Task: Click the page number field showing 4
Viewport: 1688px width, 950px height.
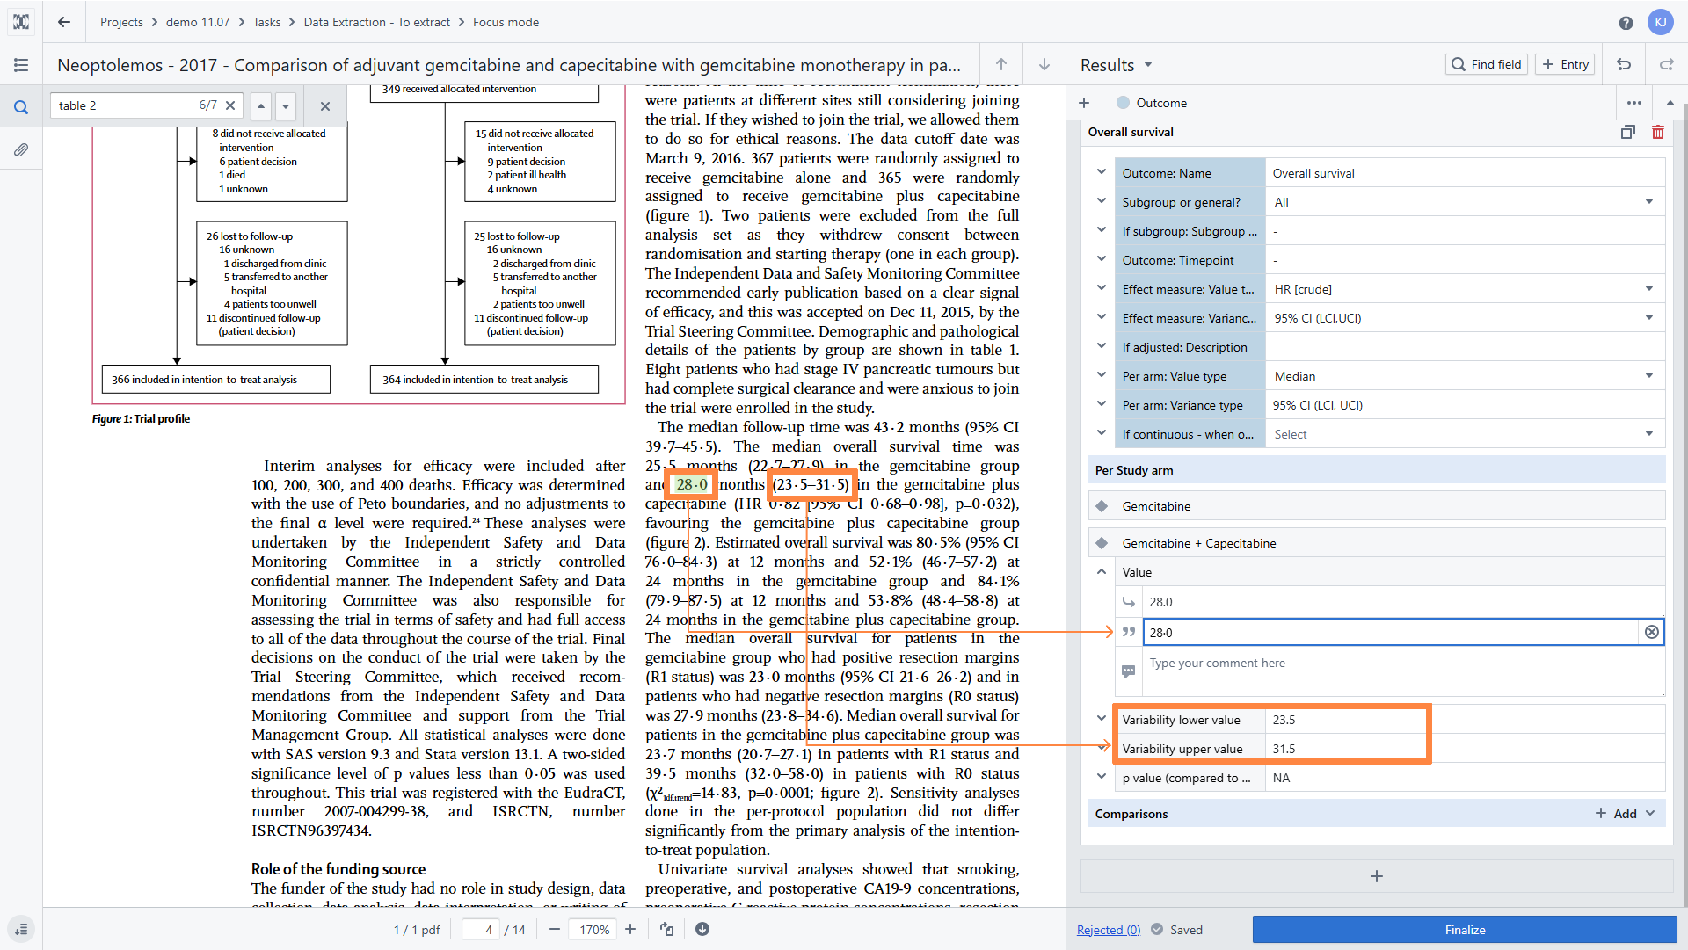Action: point(480,929)
